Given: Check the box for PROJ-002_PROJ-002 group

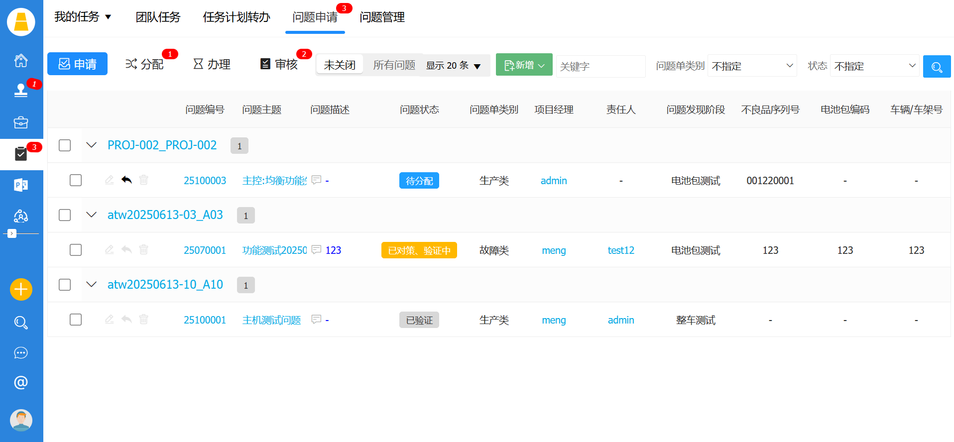Looking at the screenshot, I should (65, 145).
